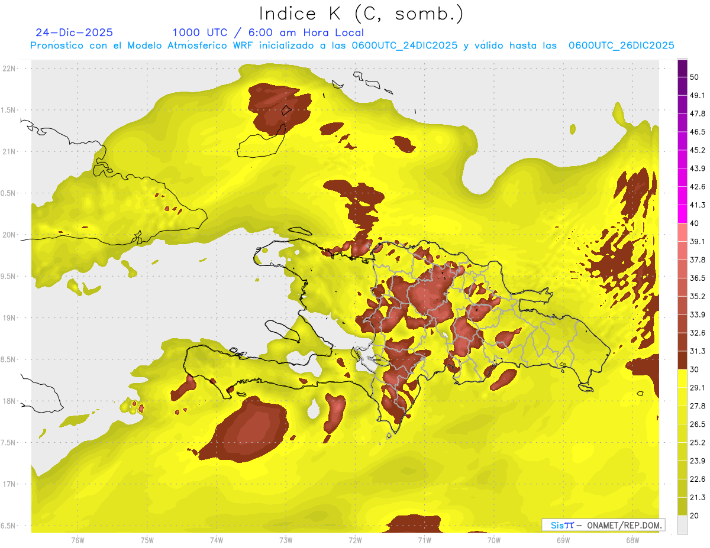Image resolution: width=710 pixels, height=548 pixels.
Task: Click the colorbar value "20"
Action: click(695, 516)
